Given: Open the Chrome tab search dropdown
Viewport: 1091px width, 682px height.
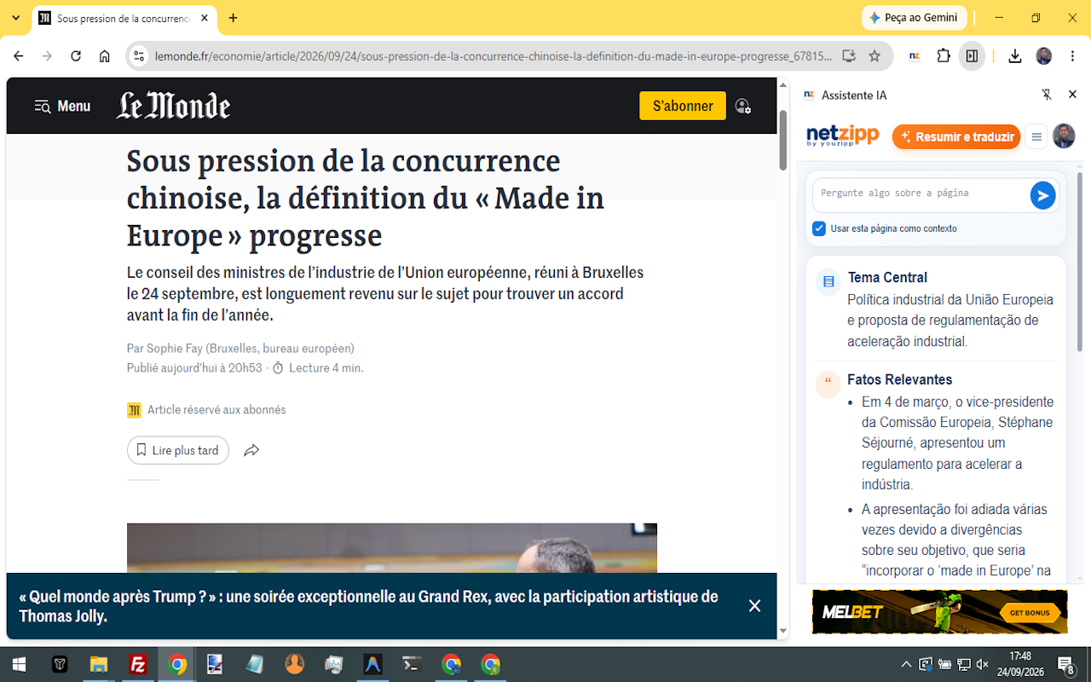Looking at the screenshot, I should [15, 18].
